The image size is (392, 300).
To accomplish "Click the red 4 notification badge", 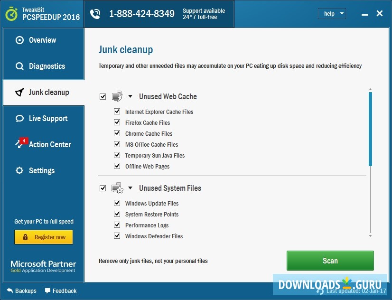I will click(24, 141).
